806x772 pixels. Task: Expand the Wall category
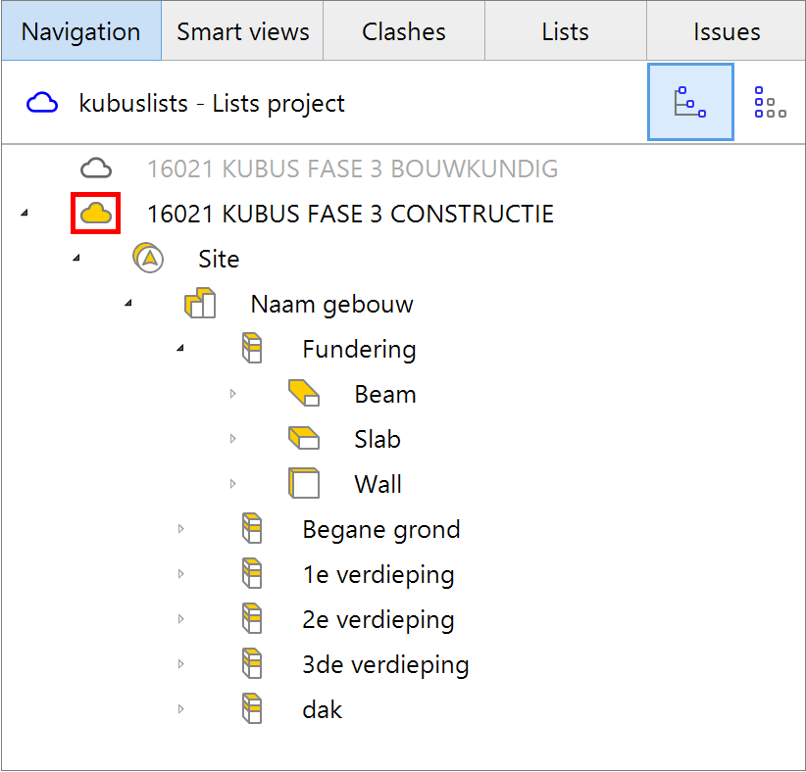[x=232, y=484]
